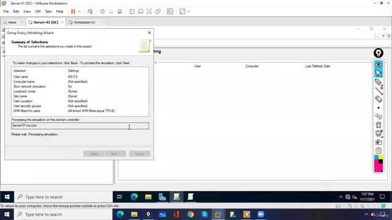This screenshot has width=392, height=220.
Task: Click the clipboard annotation tool icon
Action: [x=379, y=150]
